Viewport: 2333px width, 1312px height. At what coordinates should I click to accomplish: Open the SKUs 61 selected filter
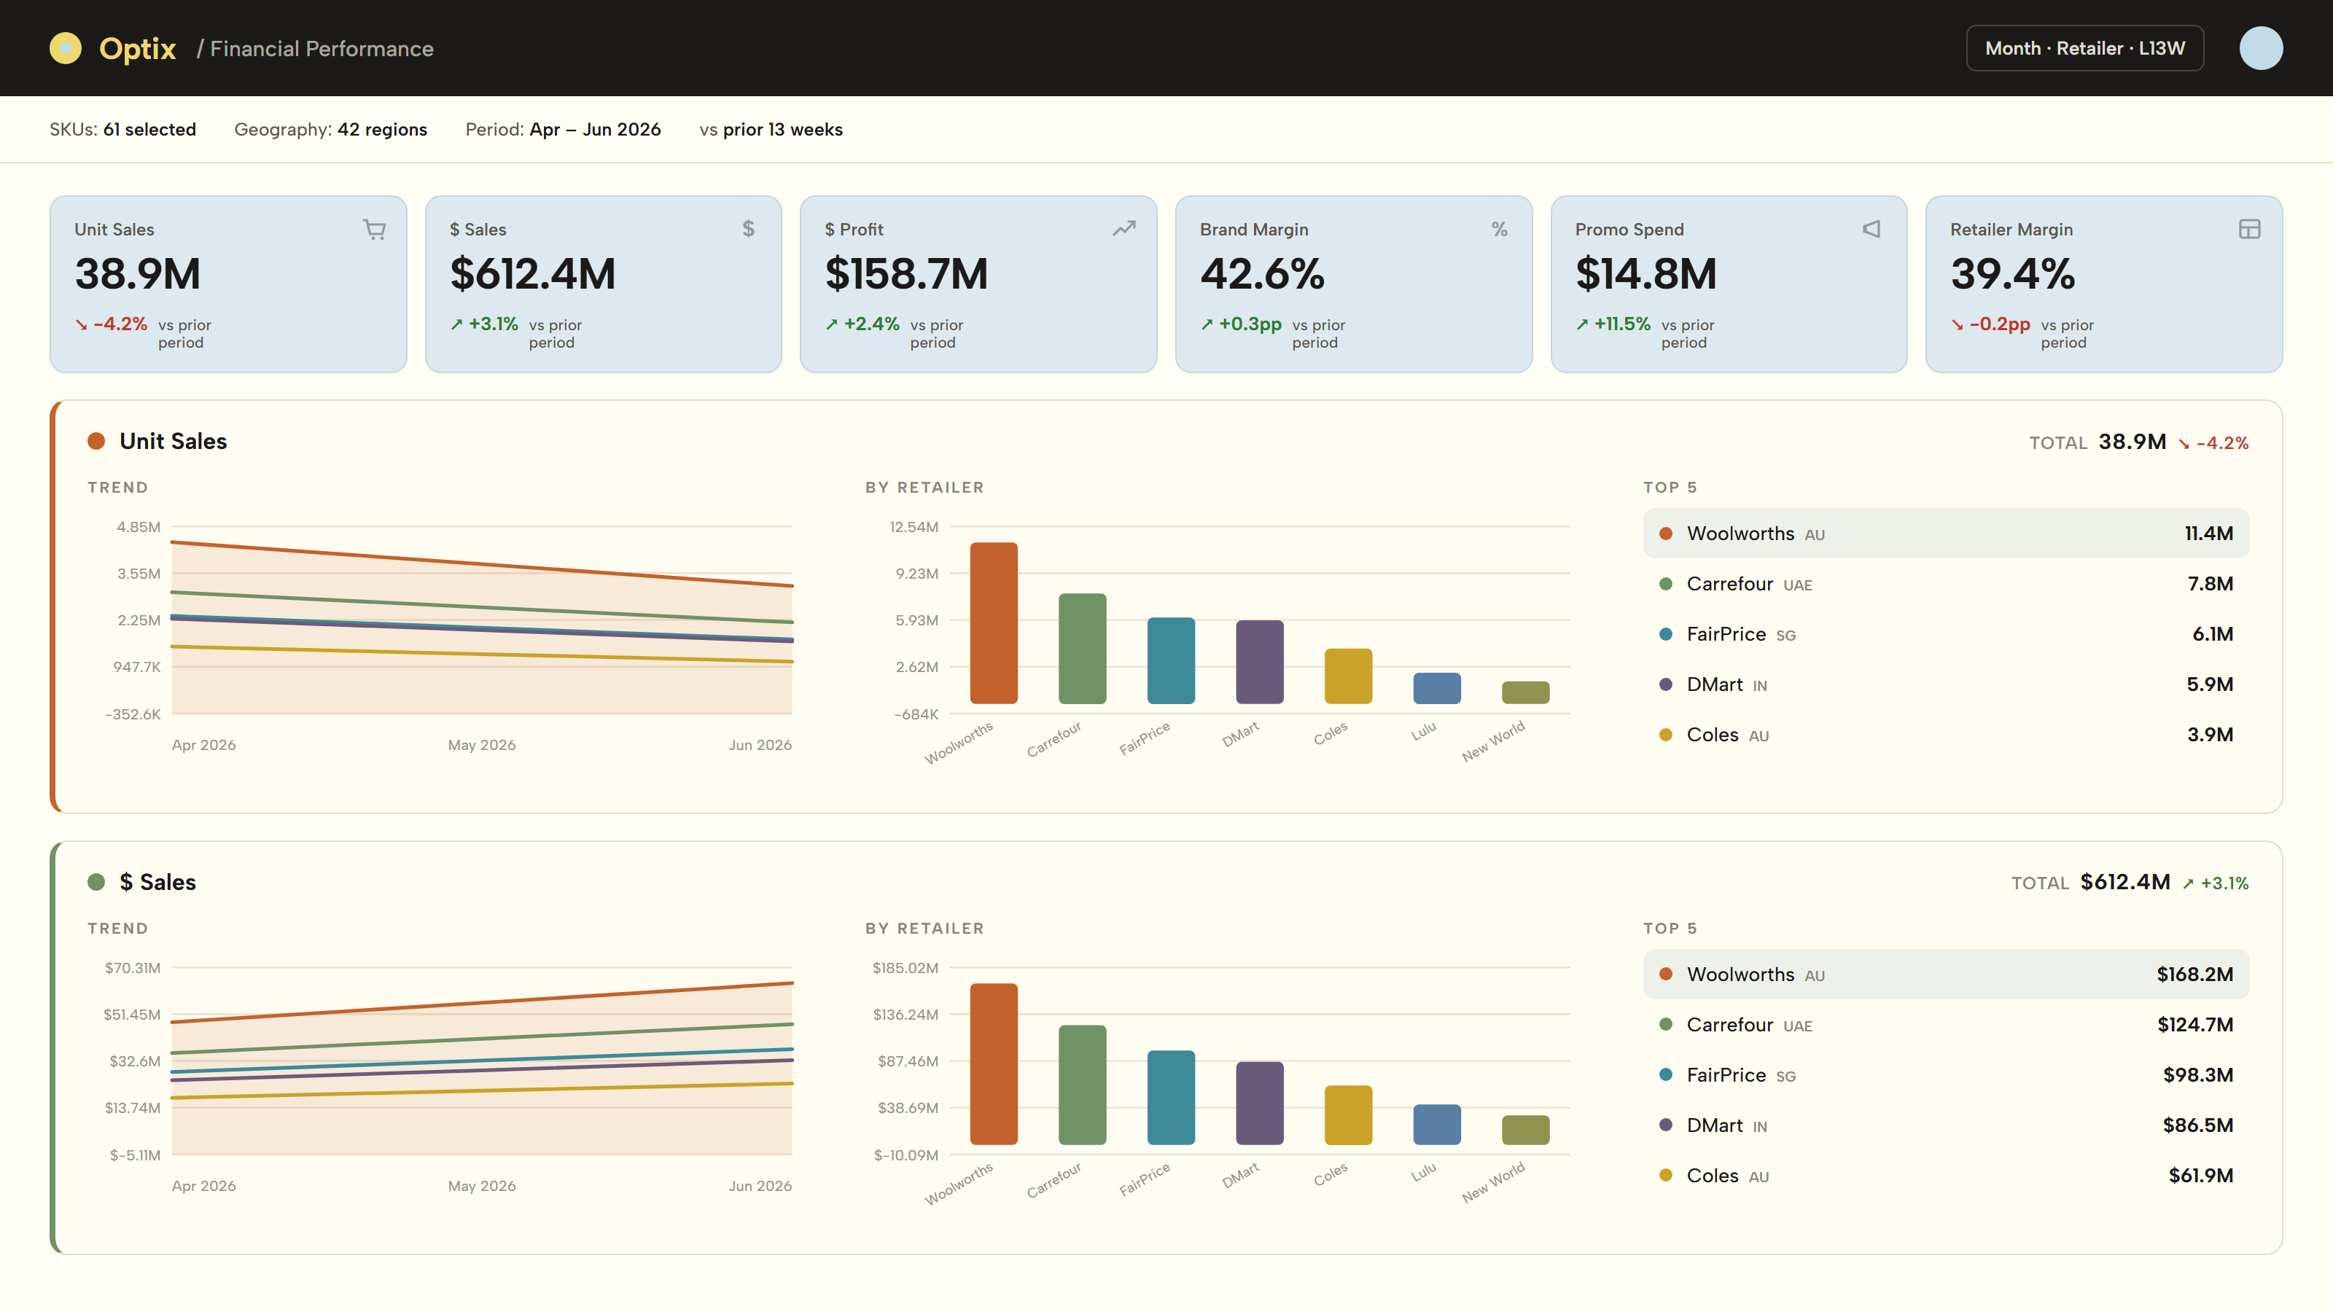[x=122, y=130]
